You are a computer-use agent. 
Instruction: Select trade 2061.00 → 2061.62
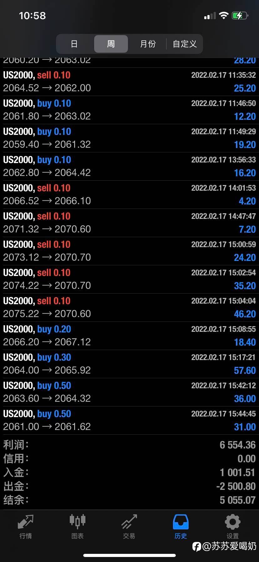click(x=129, y=420)
